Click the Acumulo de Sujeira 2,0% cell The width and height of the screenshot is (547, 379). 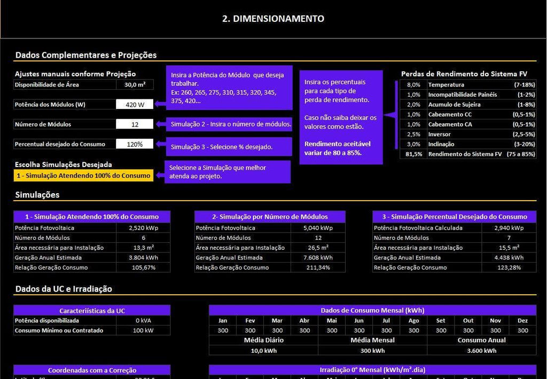coord(413,105)
